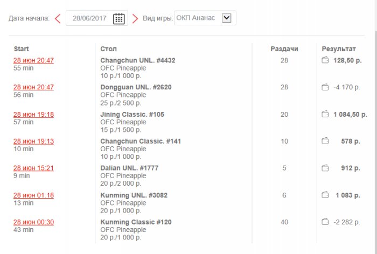The height and width of the screenshot is (254, 377).
Task: Click stakes 20 р./2 000 р. of Dalian
Action: tap(121, 184)
